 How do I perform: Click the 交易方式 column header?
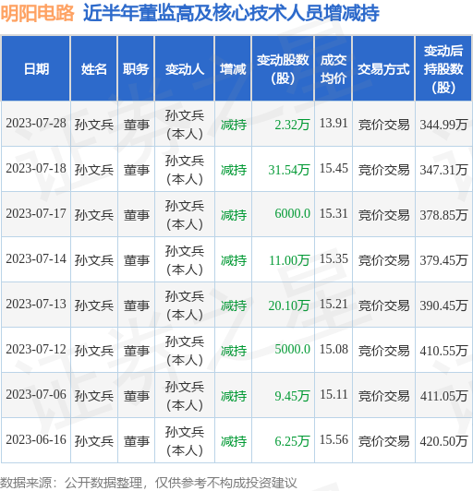click(383, 68)
